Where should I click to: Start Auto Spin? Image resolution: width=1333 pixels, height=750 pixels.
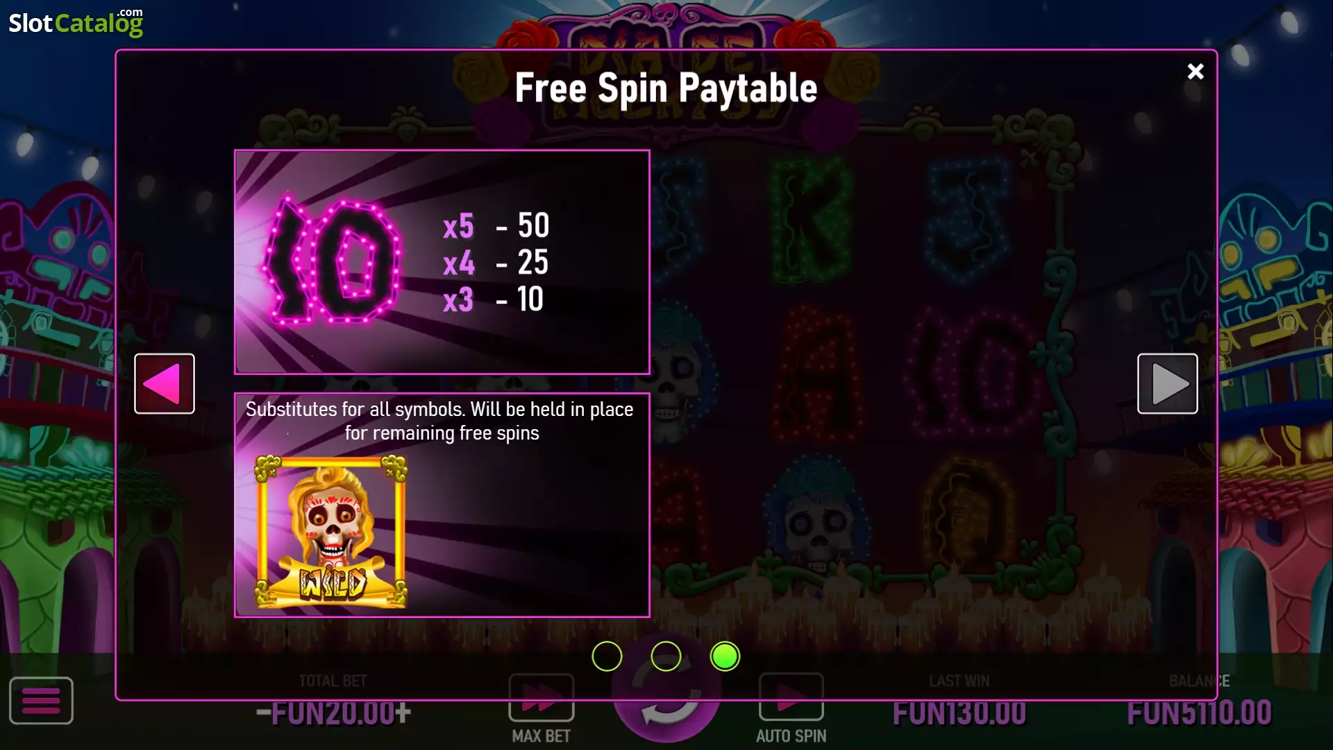(x=791, y=697)
